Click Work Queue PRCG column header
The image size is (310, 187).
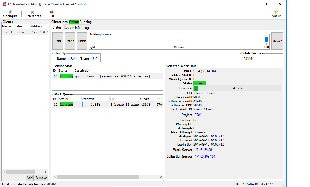tap(159, 99)
